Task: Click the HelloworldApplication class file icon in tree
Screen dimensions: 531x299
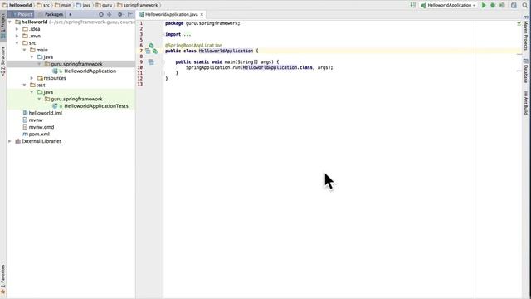Action: (x=55, y=71)
